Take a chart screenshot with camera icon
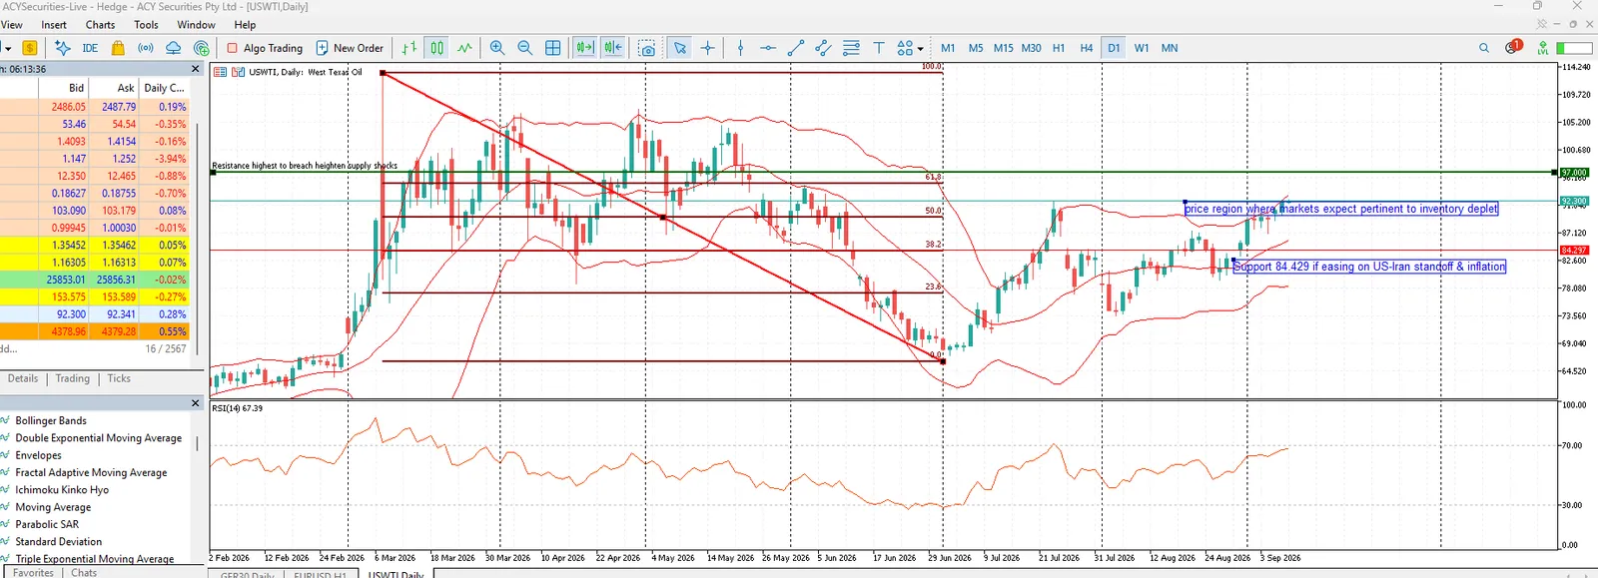 pyautogui.click(x=647, y=48)
